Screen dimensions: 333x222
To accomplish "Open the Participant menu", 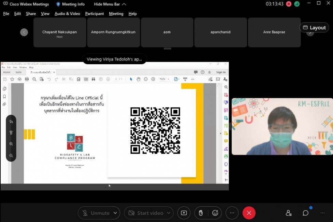I will coord(95,14).
